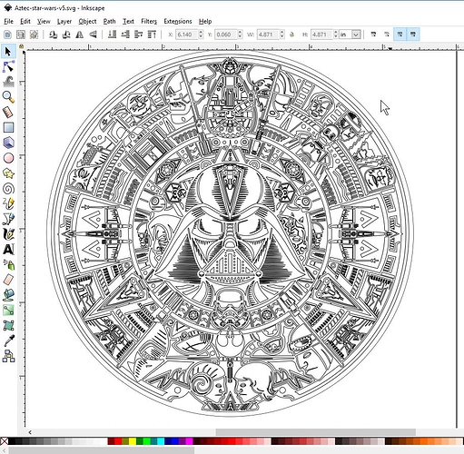This screenshot has height=454, width=464.
Task: Pick the red swatch in palette
Action: [x=118, y=441]
